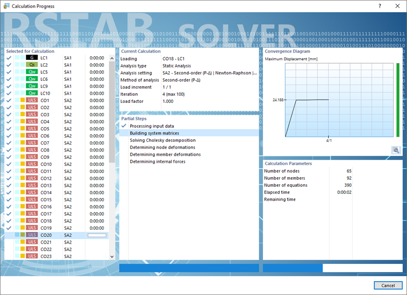Screen dimensions: 407x295
Task: Click the ULS badge of CO2
Action: coord(32,107)
